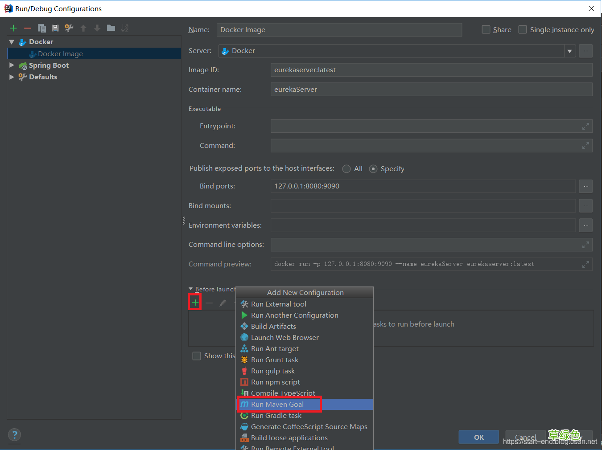Viewport: 602px width, 450px height.
Task: Choose Run Maven Goal
Action: [x=305, y=405]
